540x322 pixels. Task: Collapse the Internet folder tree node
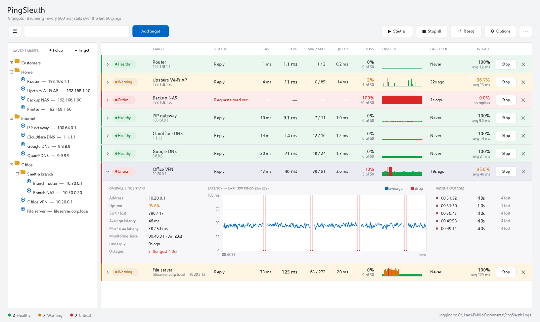coord(11,118)
